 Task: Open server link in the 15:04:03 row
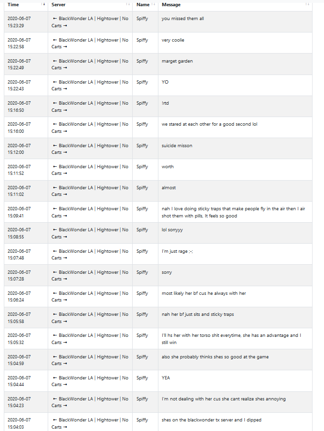(90, 423)
